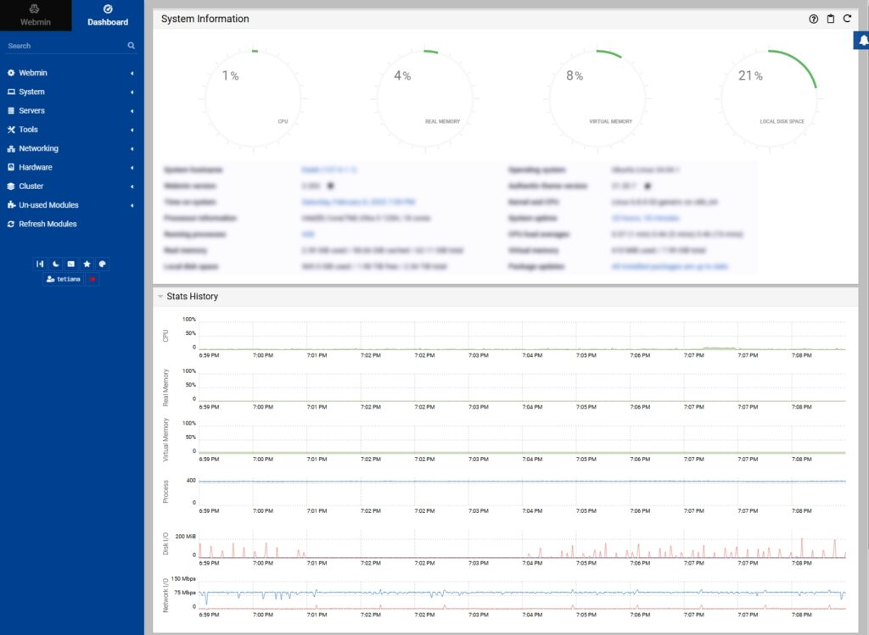Image resolution: width=869 pixels, height=635 pixels.
Task: Expand the System category arrow
Action: pos(132,92)
